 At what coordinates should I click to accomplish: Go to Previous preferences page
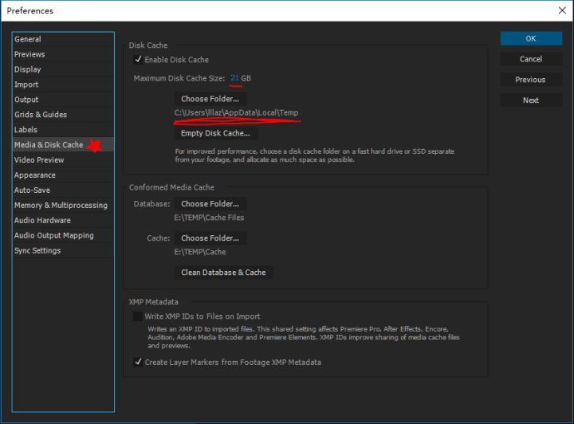(530, 80)
